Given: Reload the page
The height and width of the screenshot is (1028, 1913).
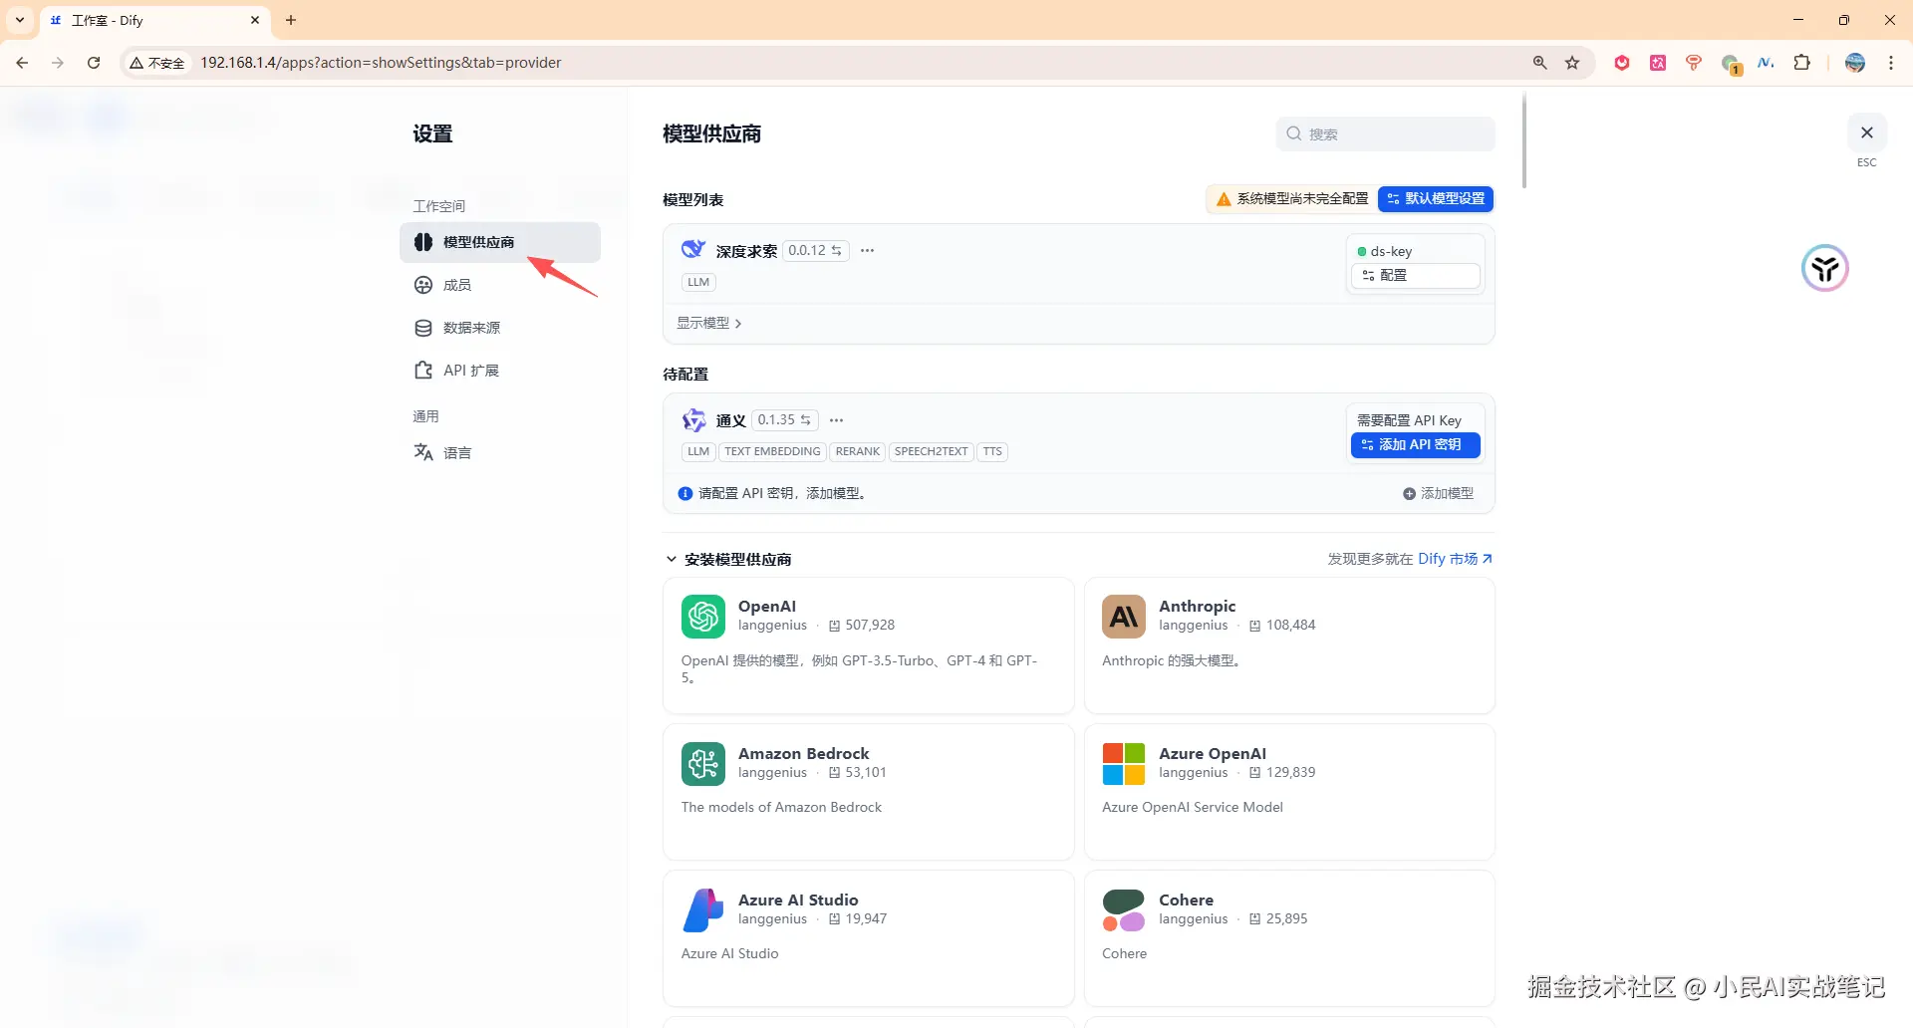Looking at the screenshot, I should (94, 63).
